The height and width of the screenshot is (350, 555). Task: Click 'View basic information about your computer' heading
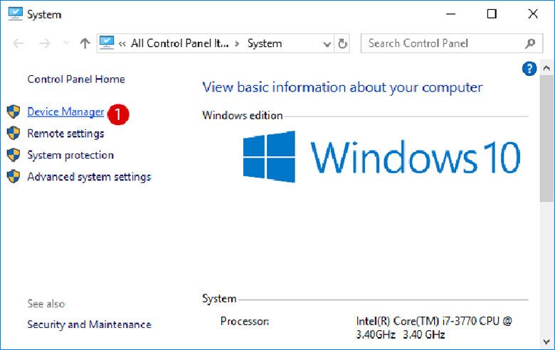(342, 87)
